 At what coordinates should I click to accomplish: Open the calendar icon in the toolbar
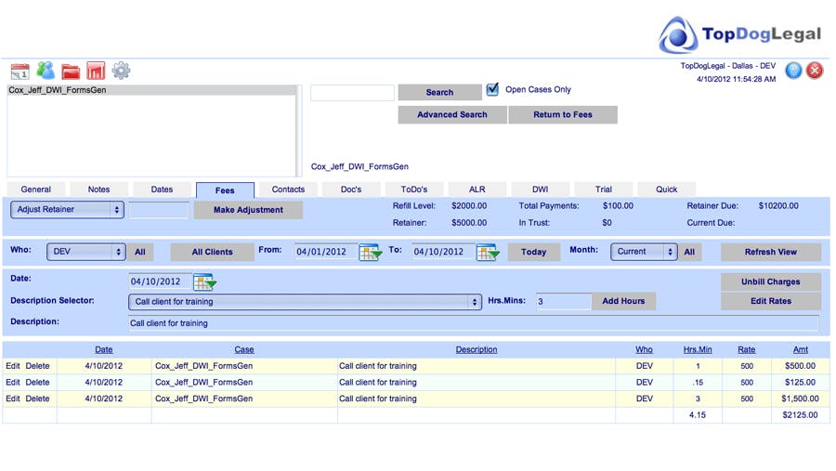click(20, 71)
